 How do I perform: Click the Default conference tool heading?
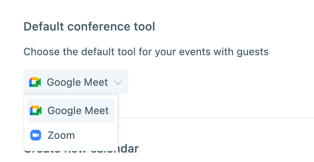(x=89, y=27)
